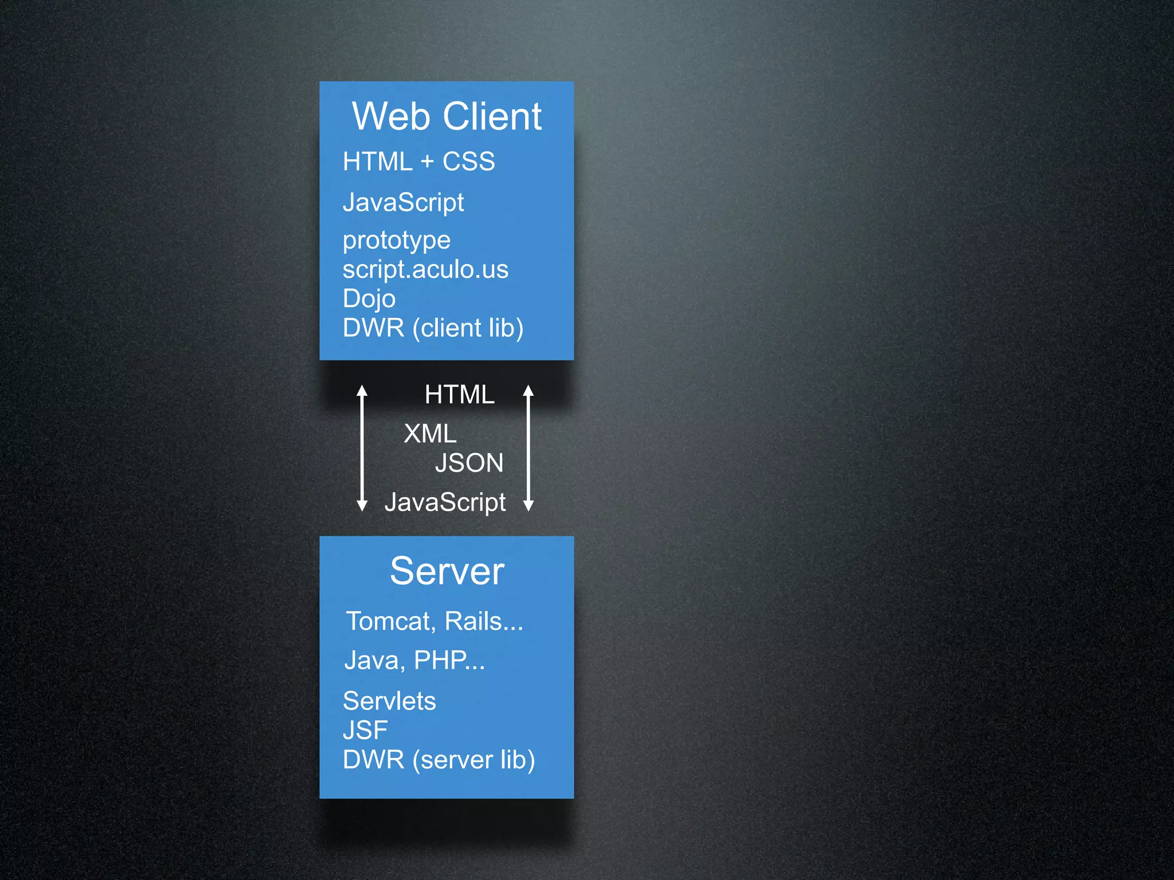Click the XML label
1174x880 pixels.
(430, 434)
